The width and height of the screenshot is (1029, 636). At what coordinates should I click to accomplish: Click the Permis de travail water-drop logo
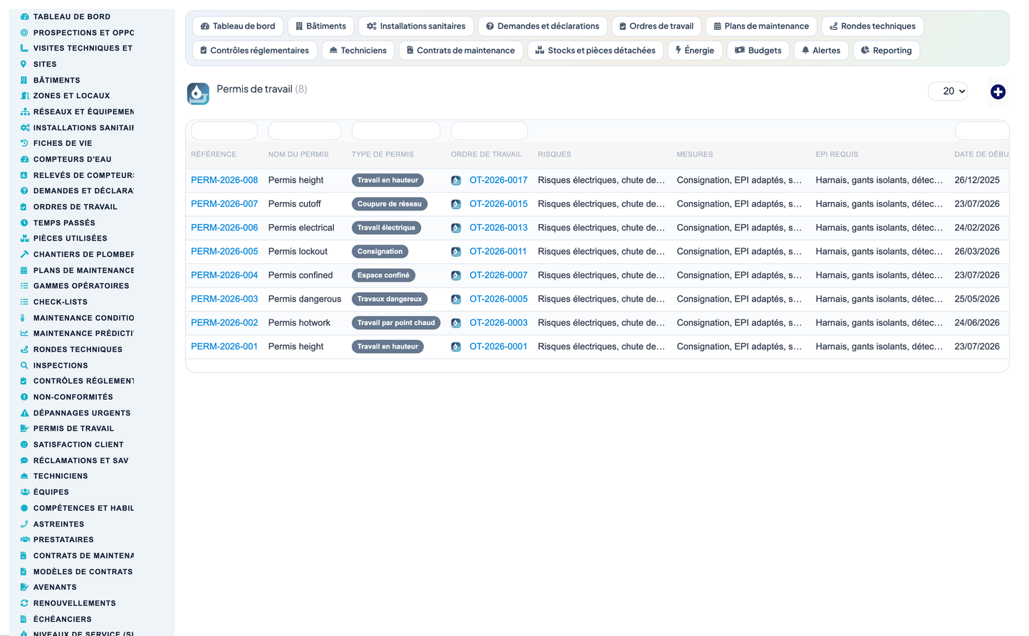(x=198, y=93)
